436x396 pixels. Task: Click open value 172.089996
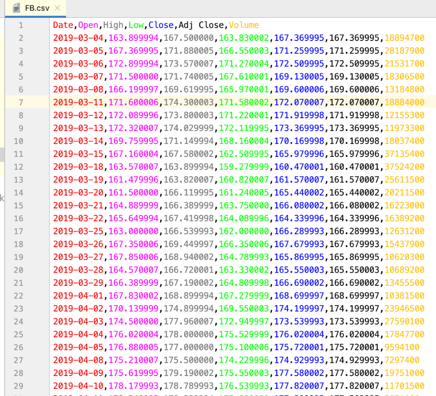pos(133,115)
